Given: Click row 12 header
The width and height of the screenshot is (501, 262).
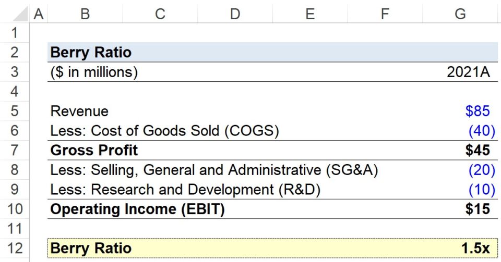Looking at the screenshot, I should point(14,248).
